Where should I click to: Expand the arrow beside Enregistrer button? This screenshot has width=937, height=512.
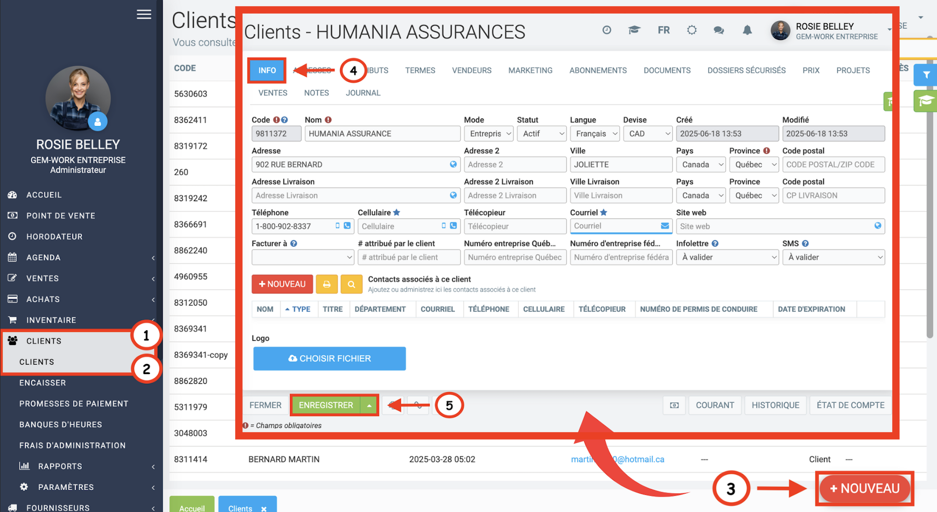(369, 405)
